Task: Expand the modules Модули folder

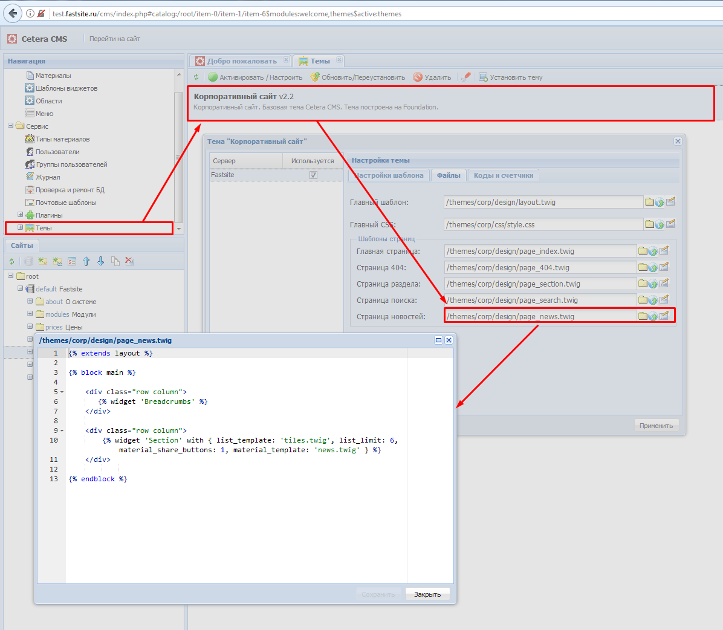Action: pyautogui.click(x=30, y=314)
